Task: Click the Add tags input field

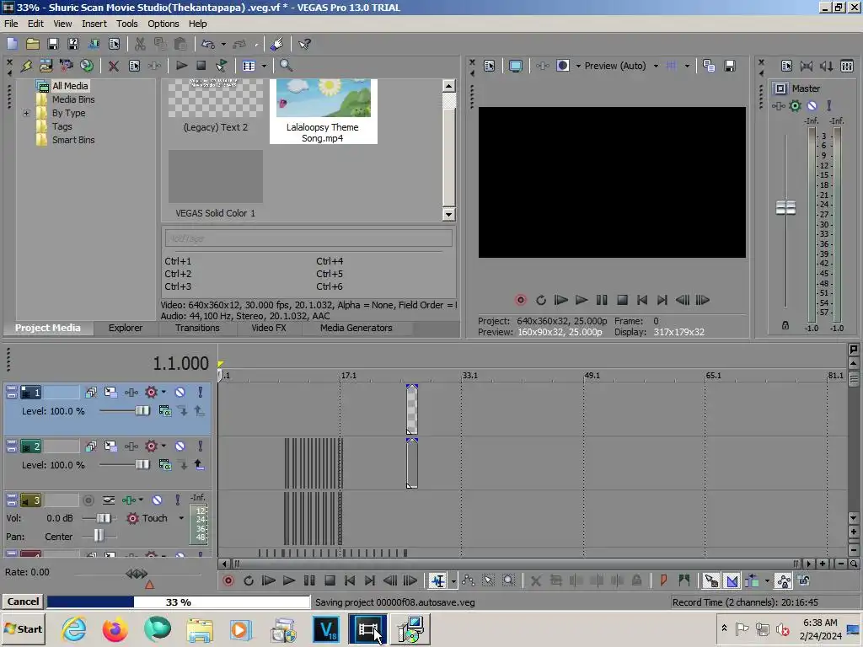Action: (308, 238)
